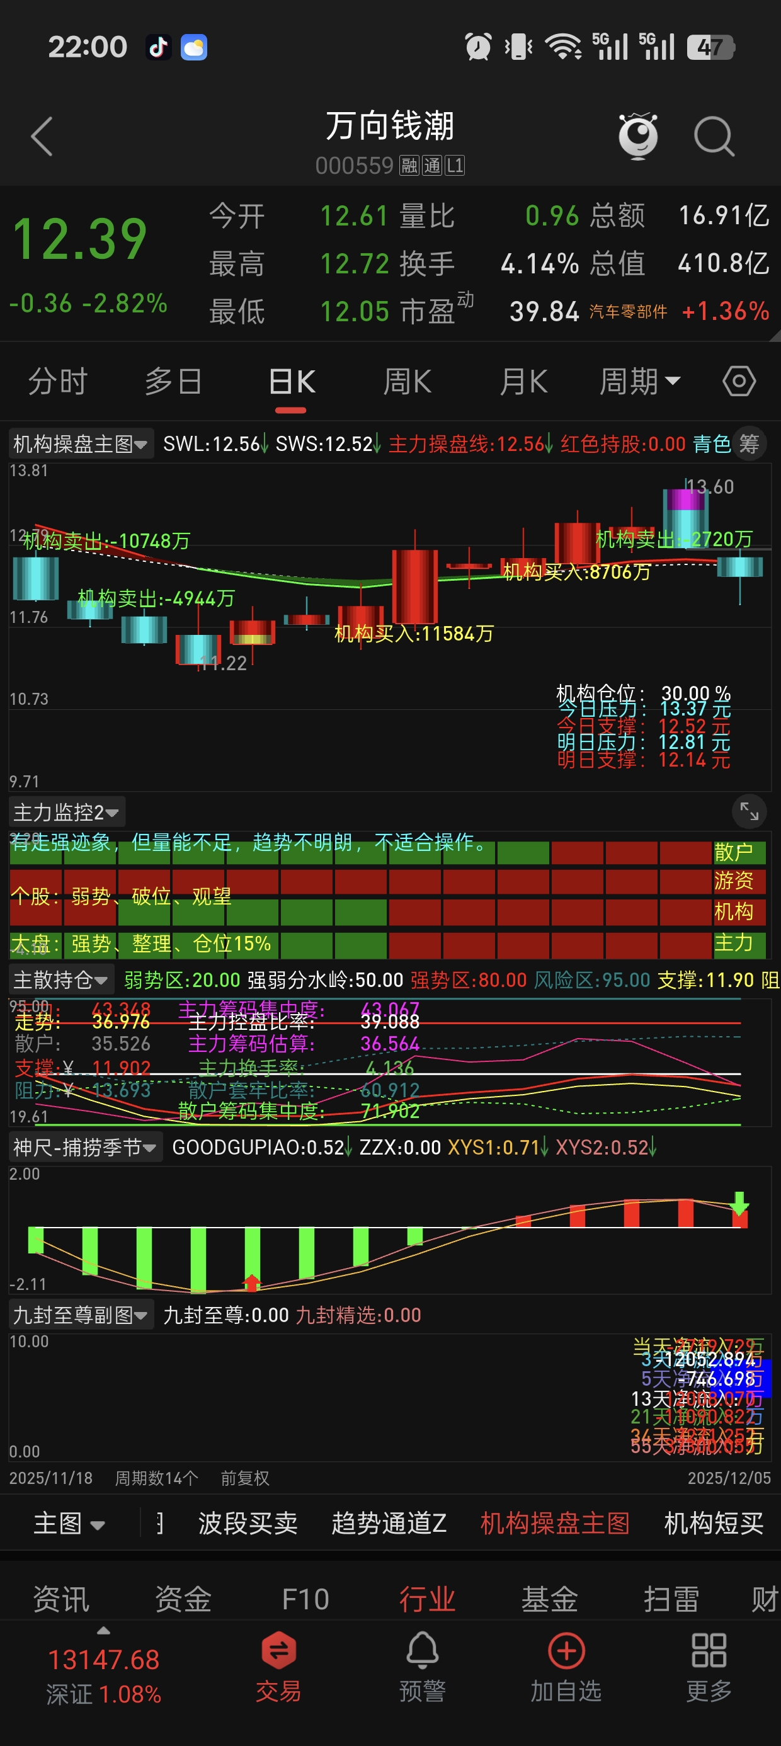Tap 机构买入:8706万 label
Screen dimensions: 781x1746
577,571
